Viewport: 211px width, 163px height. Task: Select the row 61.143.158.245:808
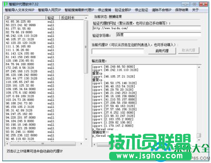coord(21,57)
